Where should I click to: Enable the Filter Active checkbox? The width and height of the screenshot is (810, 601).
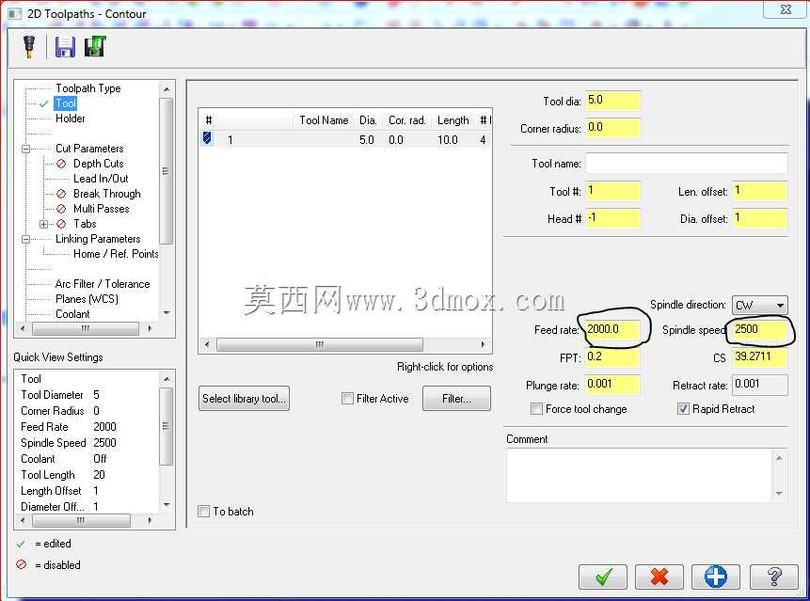point(348,399)
